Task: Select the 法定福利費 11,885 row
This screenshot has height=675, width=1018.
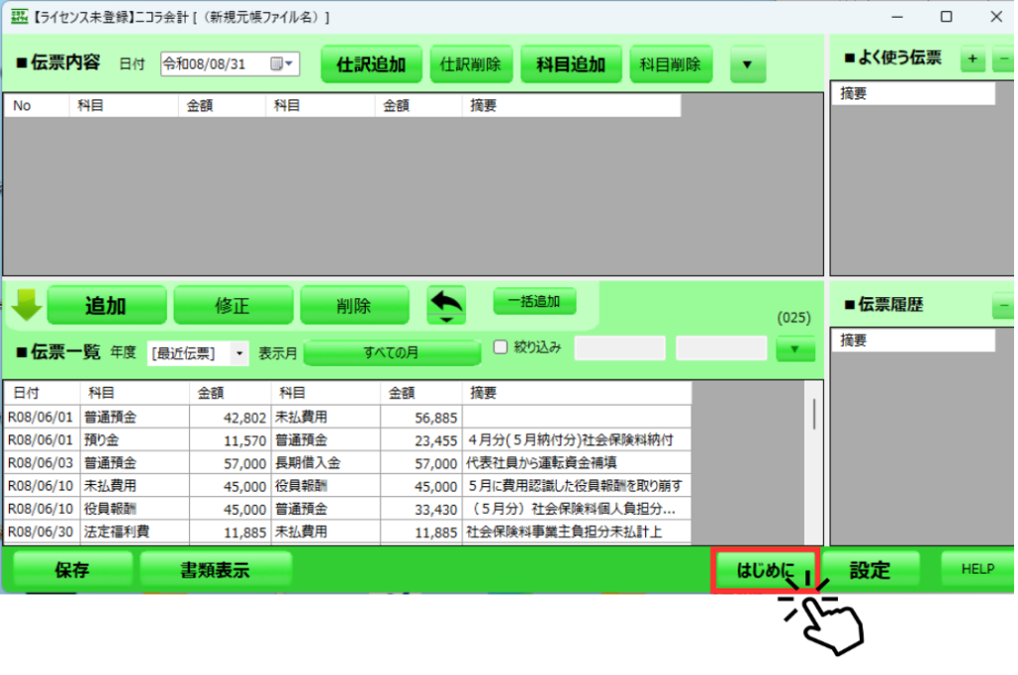Action: pyautogui.click(x=348, y=532)
